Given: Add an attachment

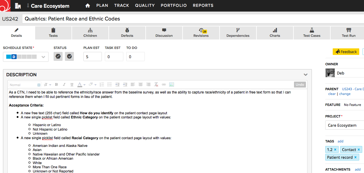Looking at the screenshot, I should pyautogui.click(x=358, y=169).
